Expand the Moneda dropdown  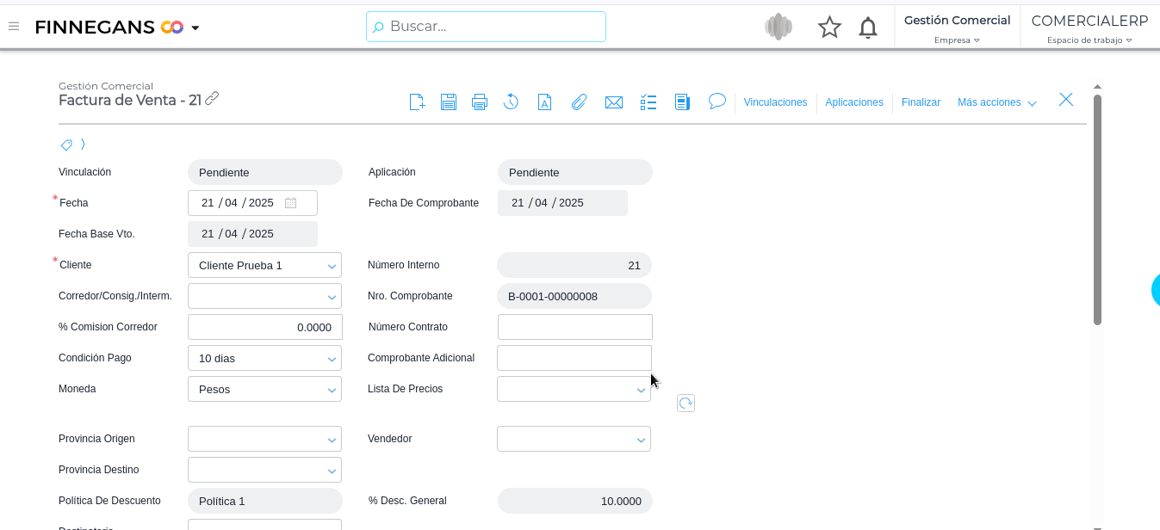click(332, 390)
